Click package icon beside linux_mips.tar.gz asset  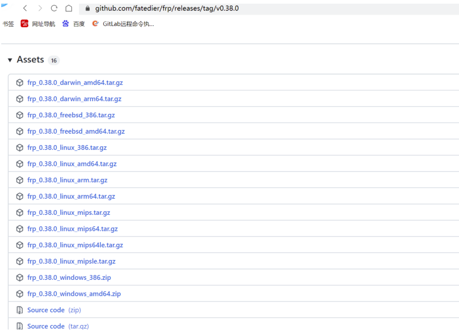20,212
